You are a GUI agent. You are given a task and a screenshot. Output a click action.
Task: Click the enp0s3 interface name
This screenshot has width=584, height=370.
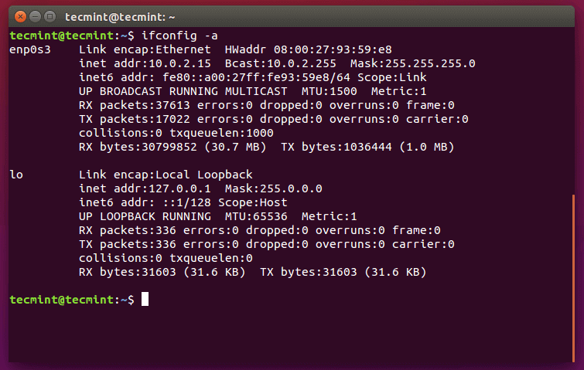point(30,49)
